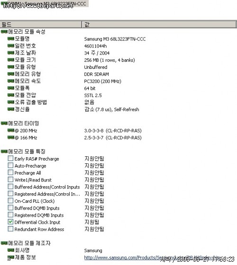Screen dimensions: 237x265
Task: Select the 메모리 모듈 제조자 group heading
Action: click(x=29, y=243)
